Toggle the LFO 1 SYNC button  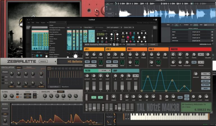click(x=94, y=62)
